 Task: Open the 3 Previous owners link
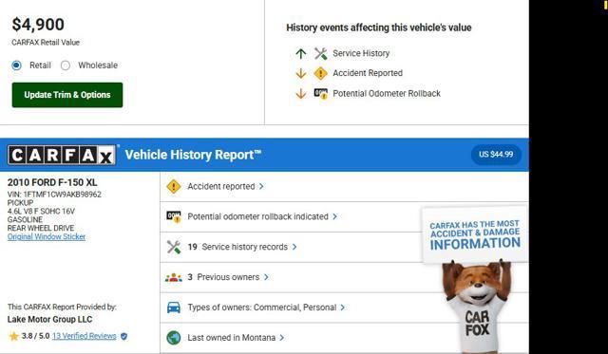[x=223, y=277]
